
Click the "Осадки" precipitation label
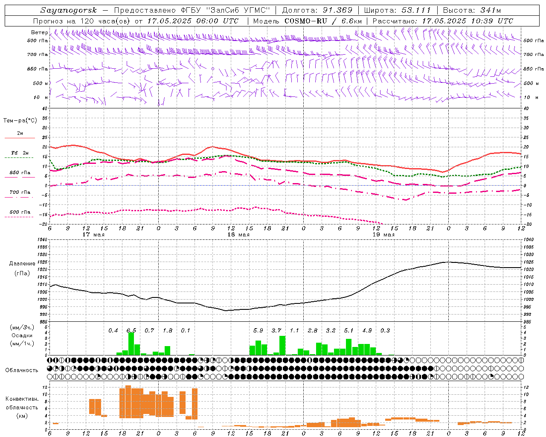(22, 335)
